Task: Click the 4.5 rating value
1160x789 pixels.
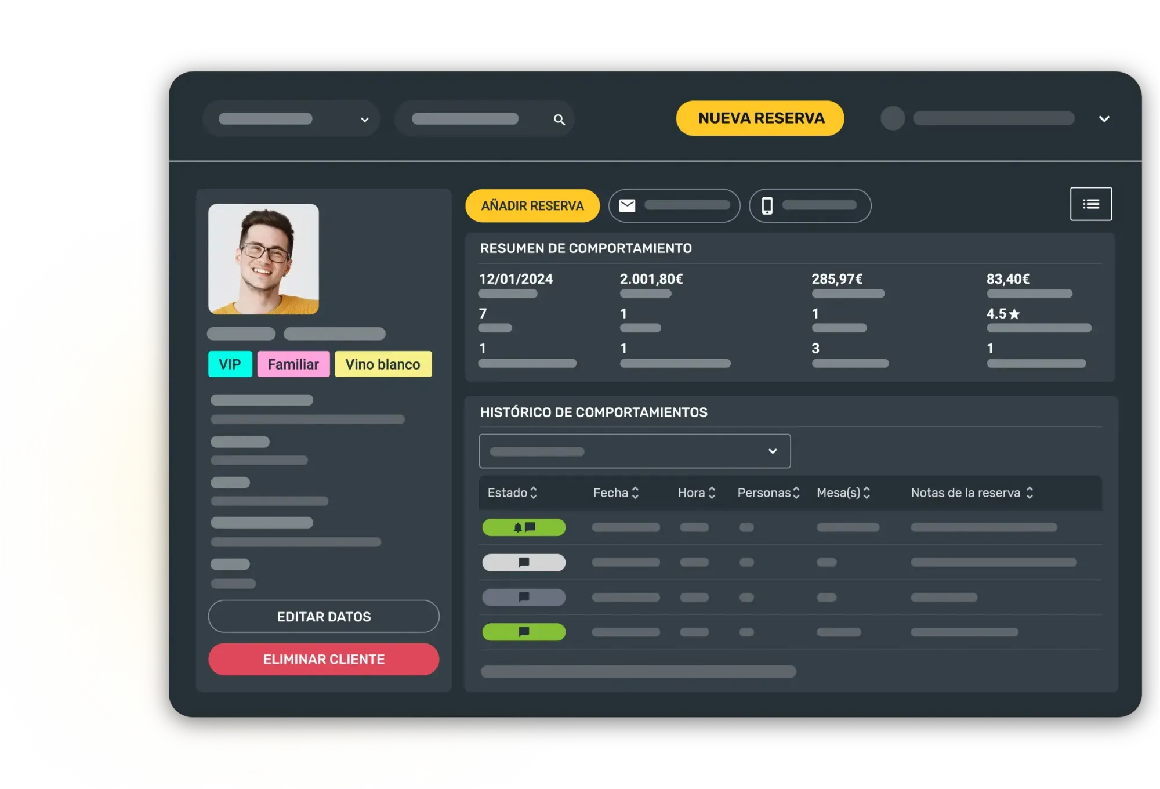Action: (996, 314)
